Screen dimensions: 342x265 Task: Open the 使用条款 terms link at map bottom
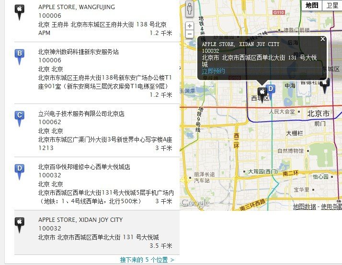coord(331,207)
